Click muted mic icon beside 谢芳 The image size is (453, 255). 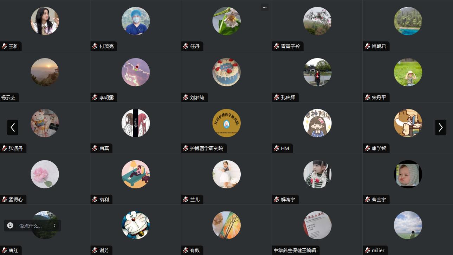click(x=95, y=250)
